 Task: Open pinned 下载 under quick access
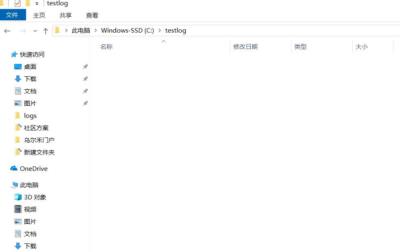coord(30,79)
